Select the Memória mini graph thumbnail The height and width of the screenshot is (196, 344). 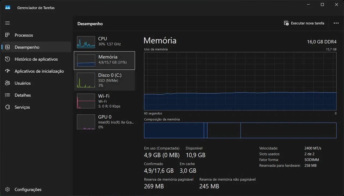86,60
